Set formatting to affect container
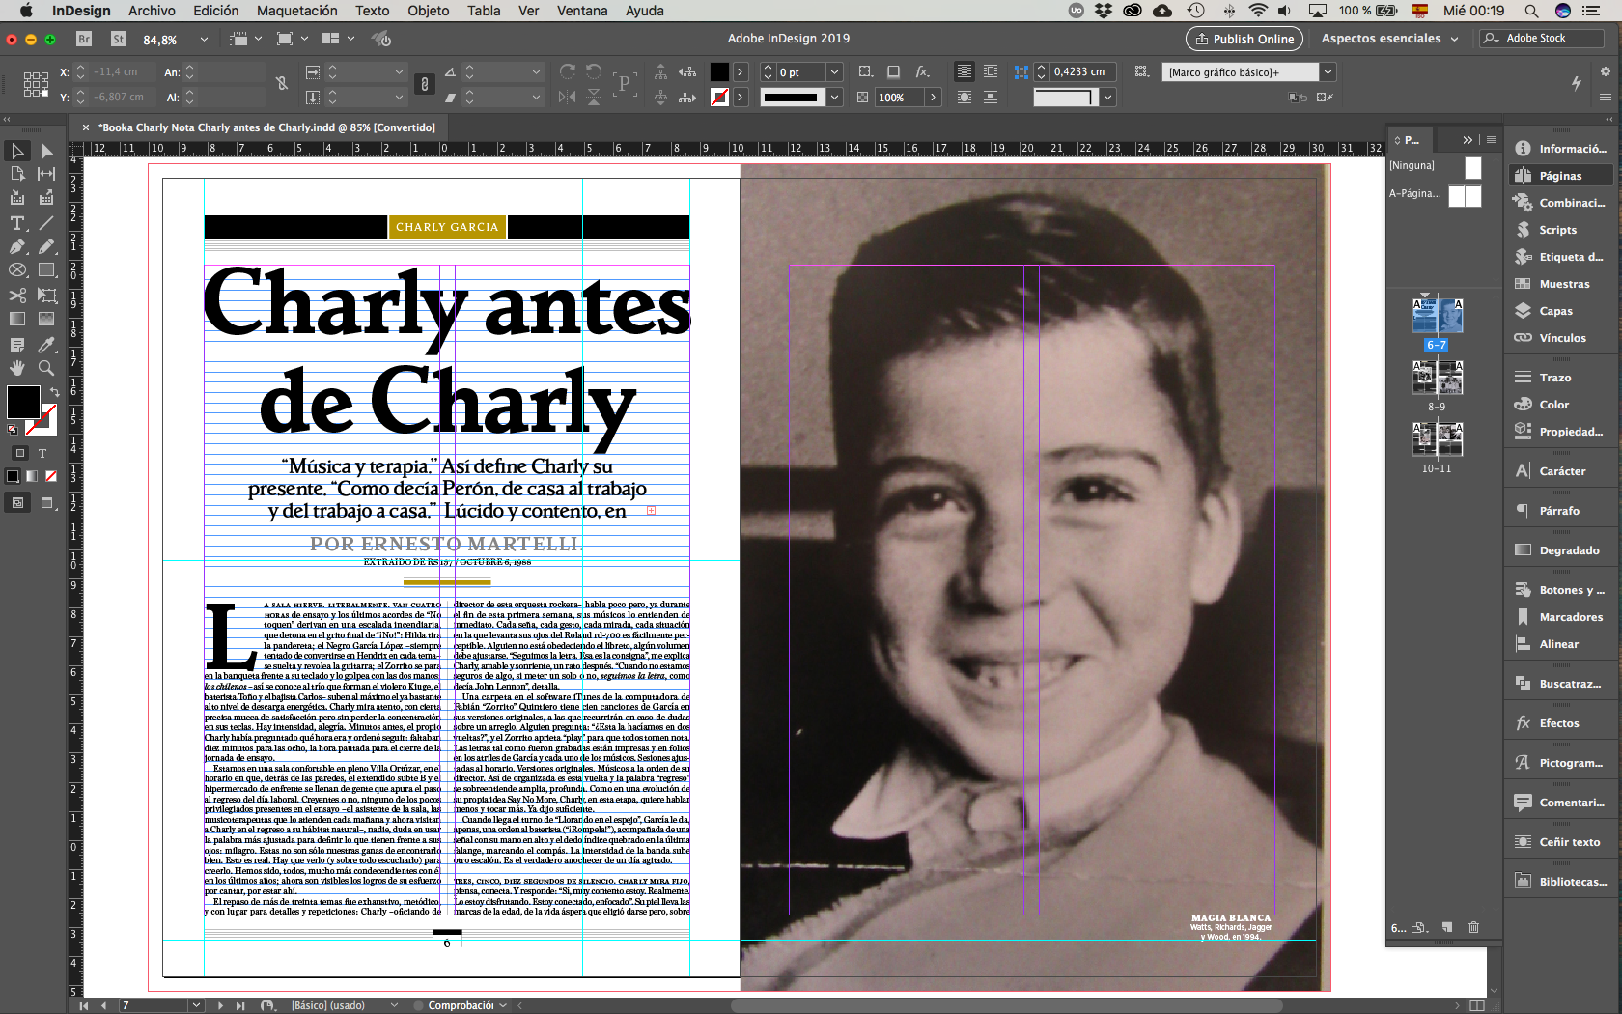Image resolution: width=1622 pixels, height=1014 pixels. coord(19,452)
